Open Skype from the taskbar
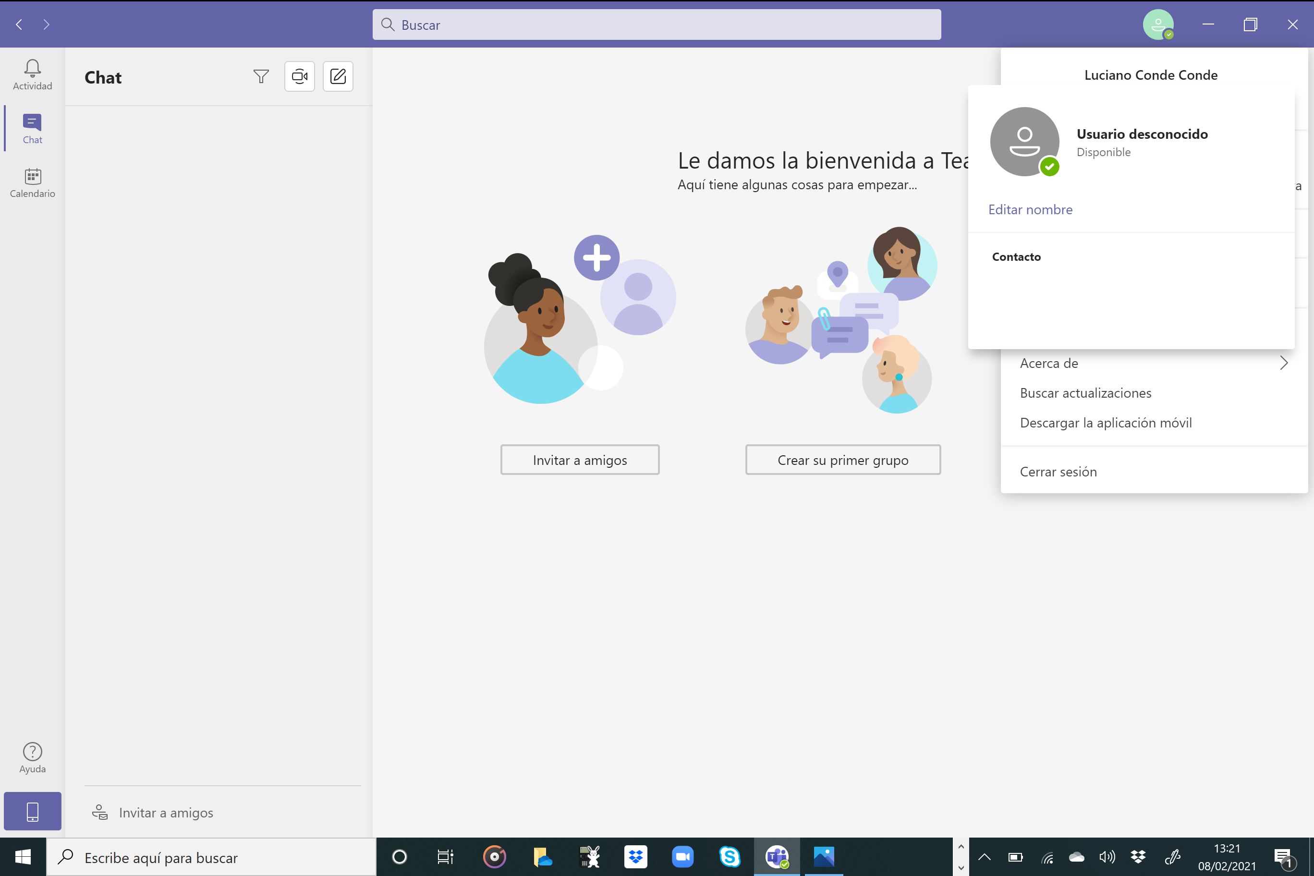 [730, 857]
